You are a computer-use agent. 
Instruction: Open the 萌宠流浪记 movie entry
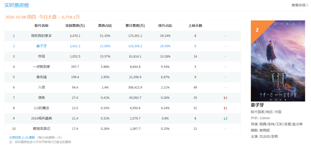pyautogui.click(x=41, y=129)
